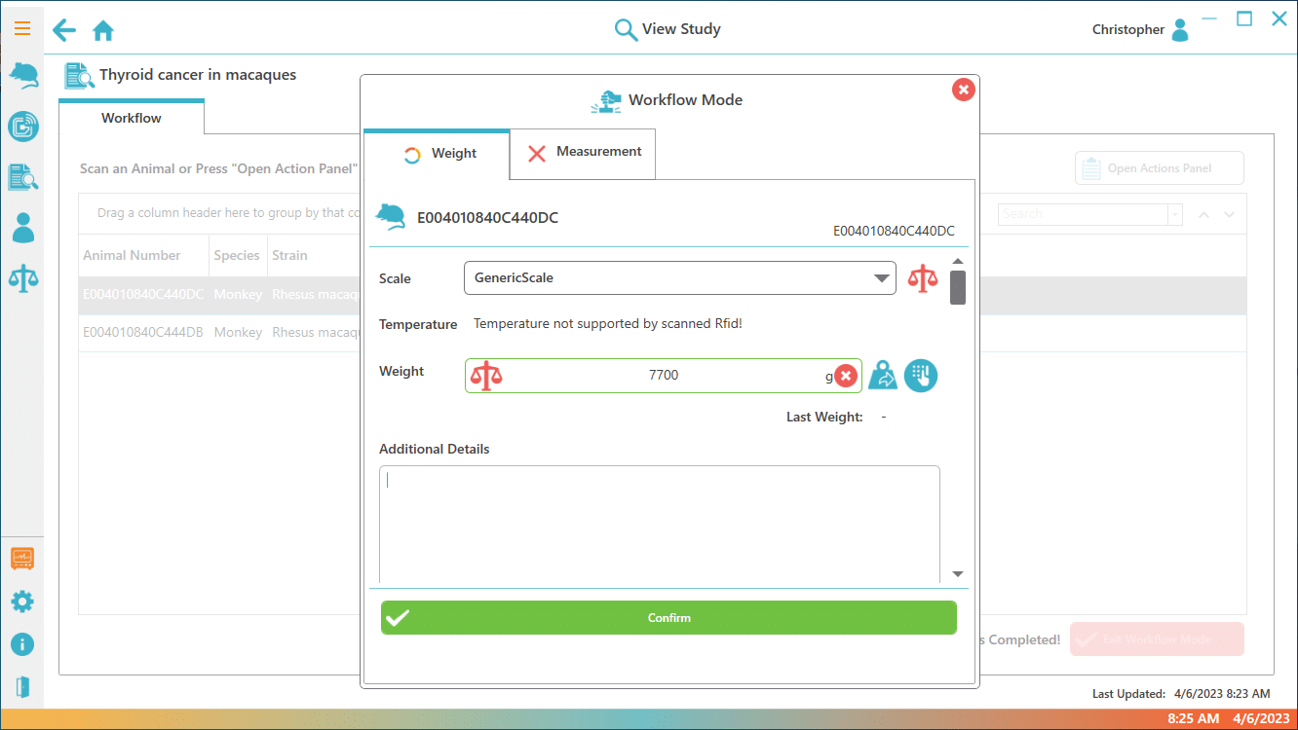This screenshot has height=730, width=1298.
Task: Click the weight transfer icon next to weight field
Action: [883, 376]
